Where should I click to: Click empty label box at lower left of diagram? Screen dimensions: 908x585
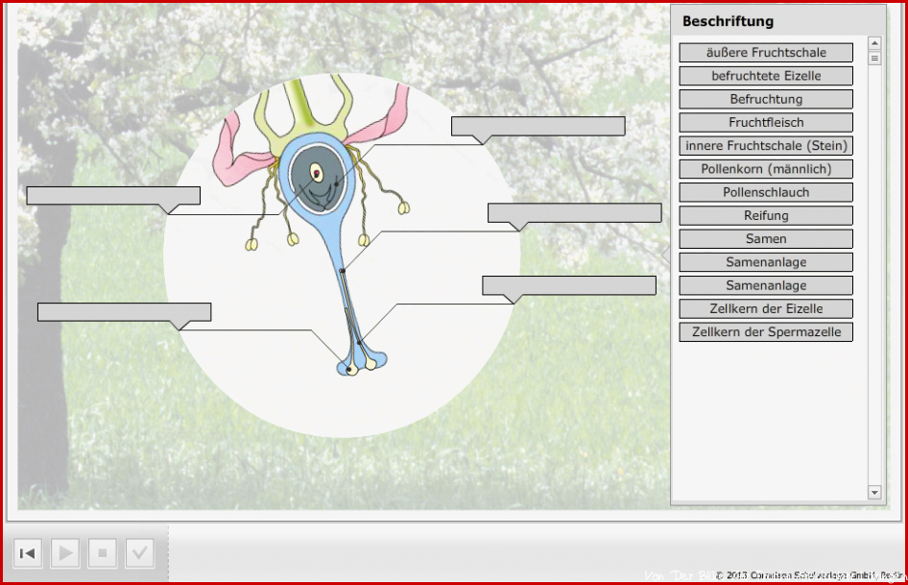[x=124, y=312]
